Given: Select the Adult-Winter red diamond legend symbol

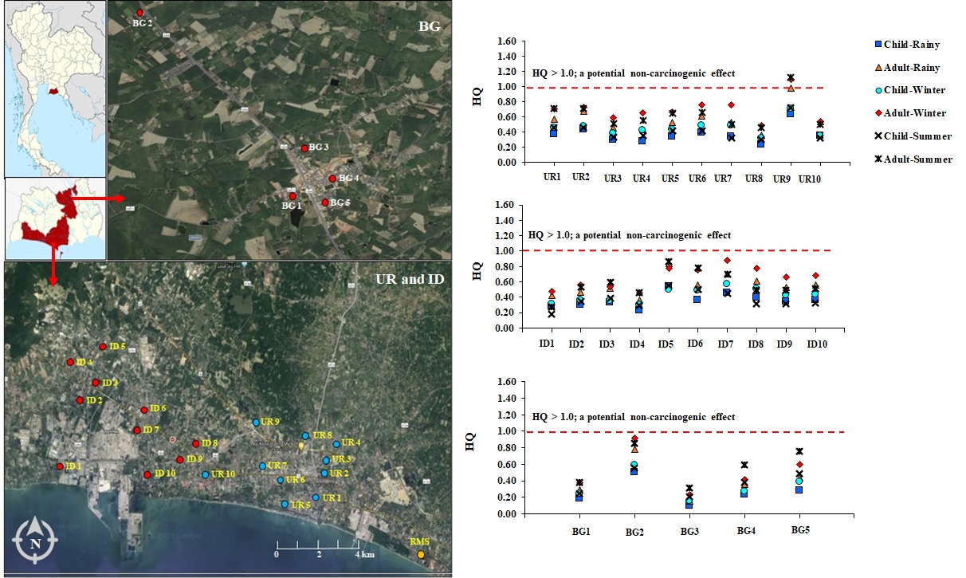Looking at the screenshot, I should (x=878, y=112).
